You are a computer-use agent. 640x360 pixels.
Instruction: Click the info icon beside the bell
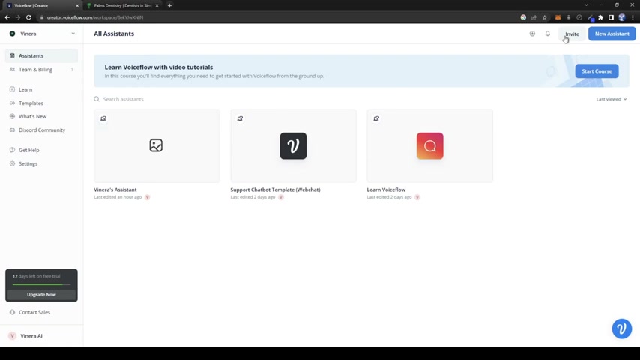point(532,34)
